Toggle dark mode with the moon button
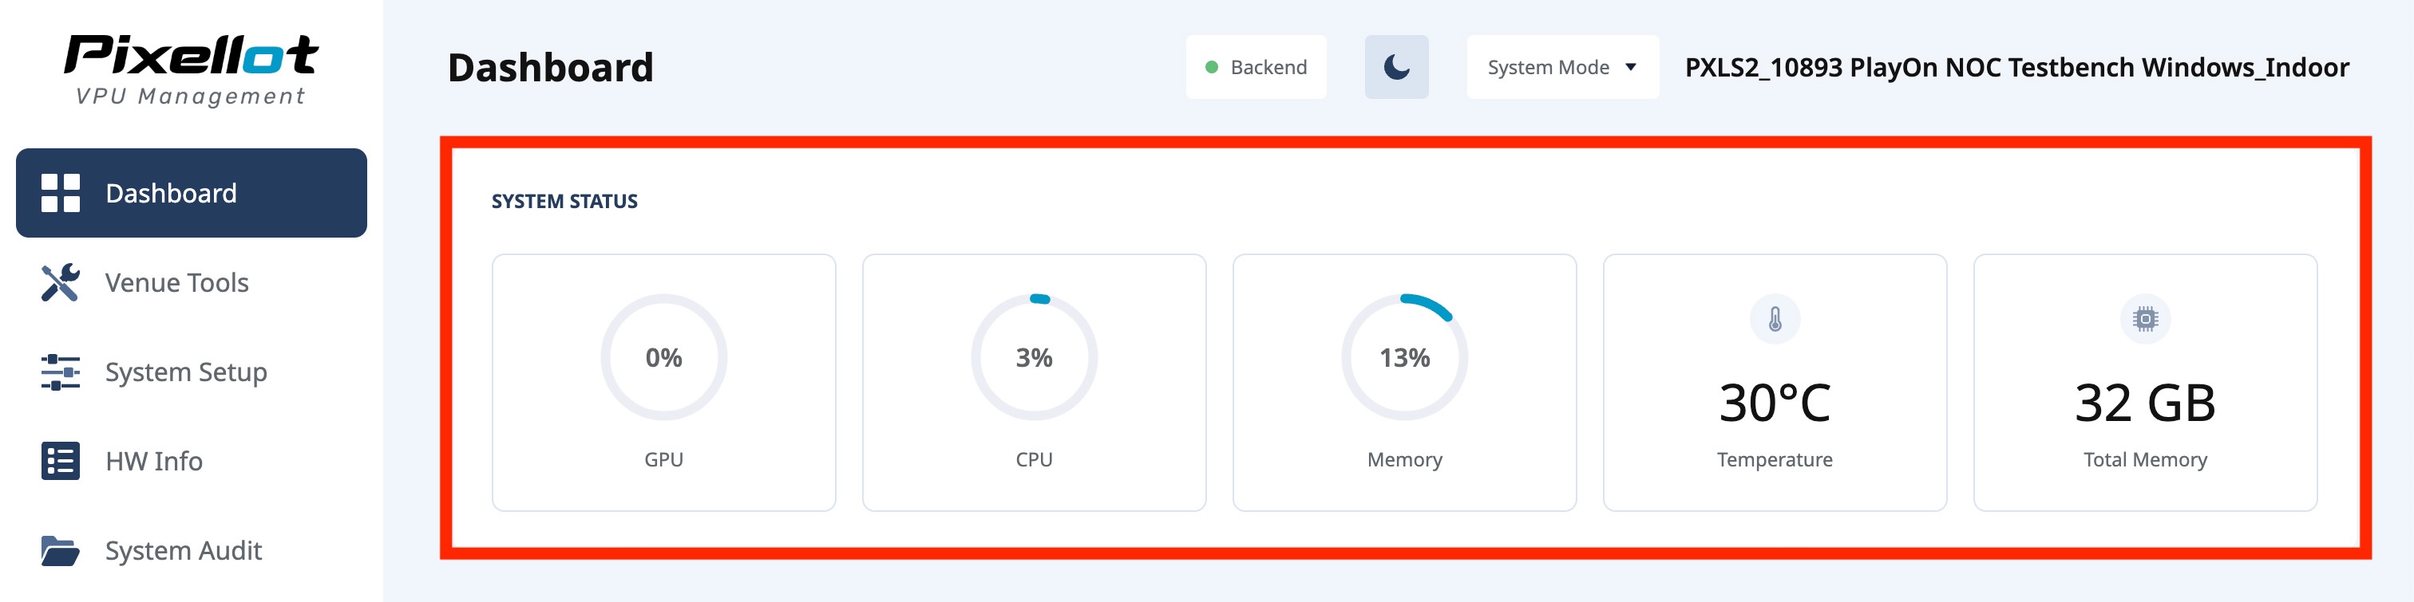 pyautogui.click(x=1396, y=68)
